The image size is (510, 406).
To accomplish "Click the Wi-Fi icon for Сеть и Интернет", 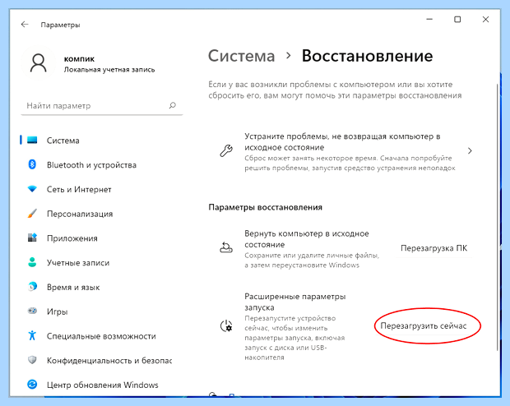I will coord(32,189).
